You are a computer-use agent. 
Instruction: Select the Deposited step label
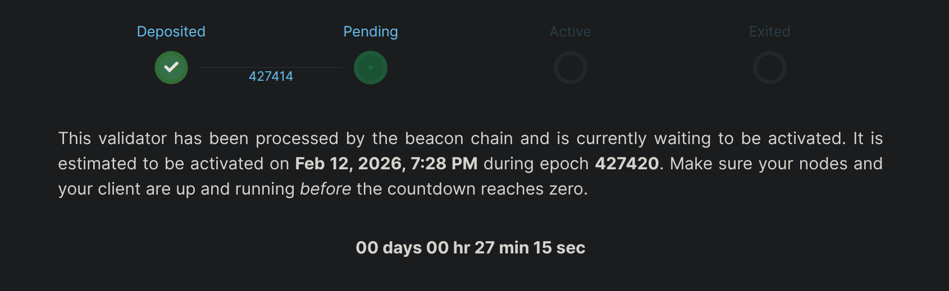click(171, 32)
